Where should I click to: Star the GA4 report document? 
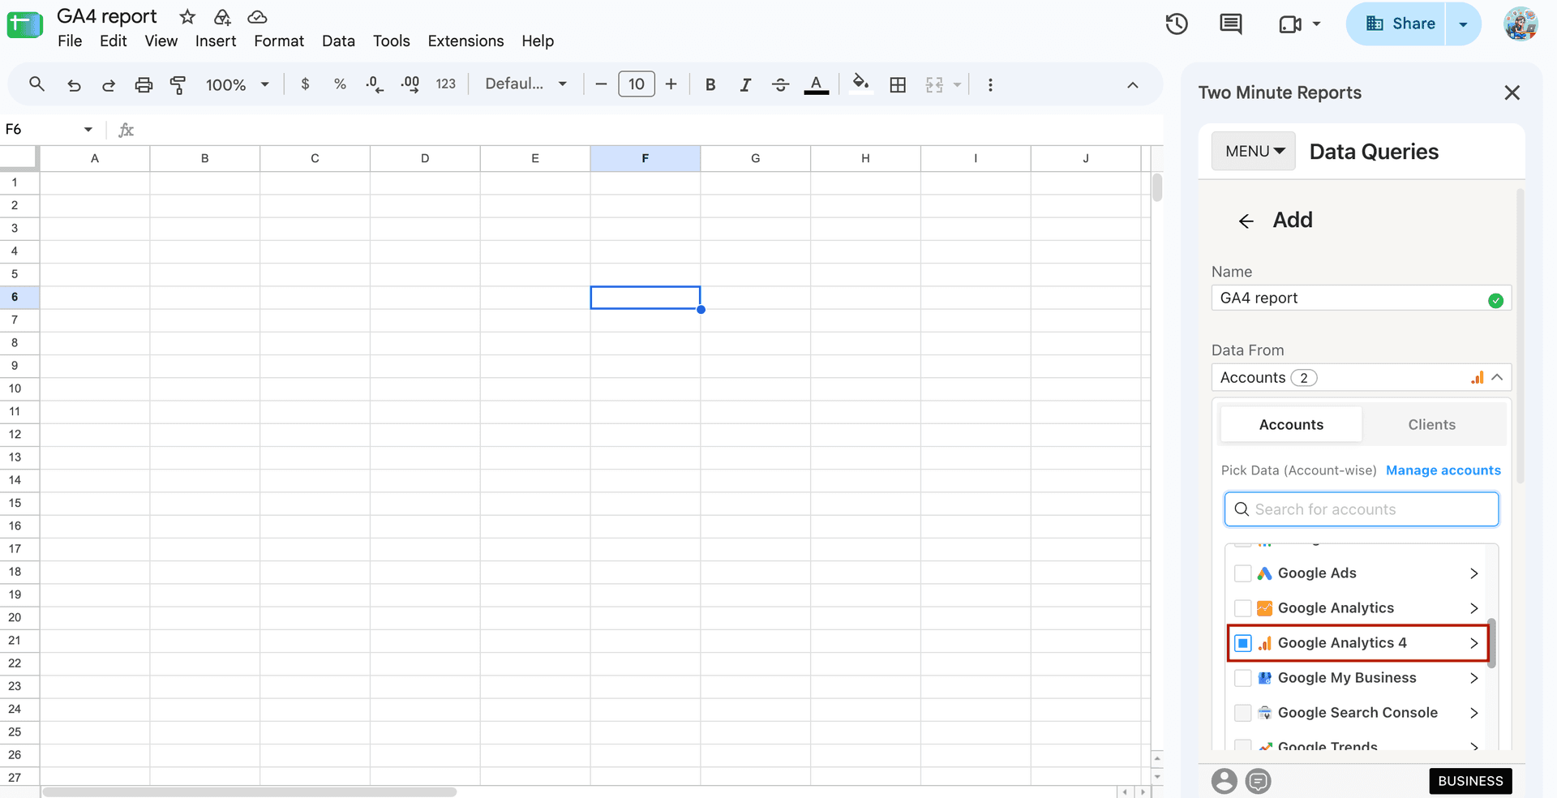click(x=187, y=17)
